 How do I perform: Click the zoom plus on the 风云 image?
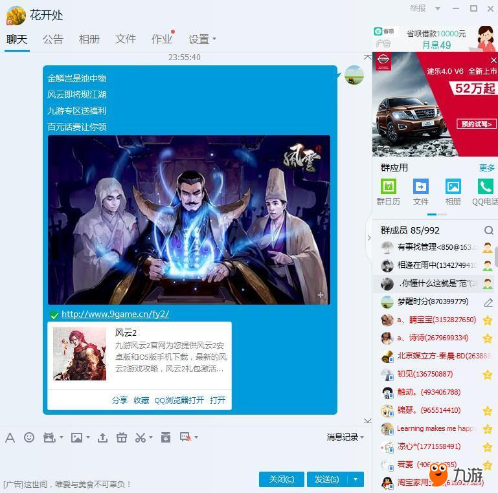tap(321, 296)
